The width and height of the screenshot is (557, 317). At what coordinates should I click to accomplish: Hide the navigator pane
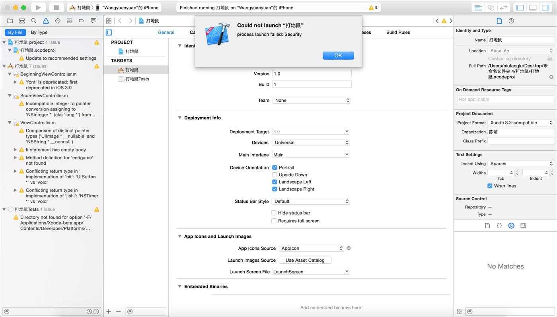coord(520,8)
